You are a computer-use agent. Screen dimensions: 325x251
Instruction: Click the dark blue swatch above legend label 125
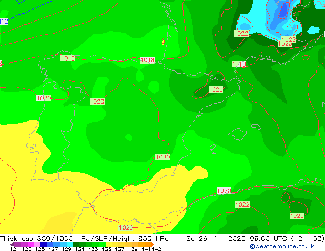click(x=44, y=244)
